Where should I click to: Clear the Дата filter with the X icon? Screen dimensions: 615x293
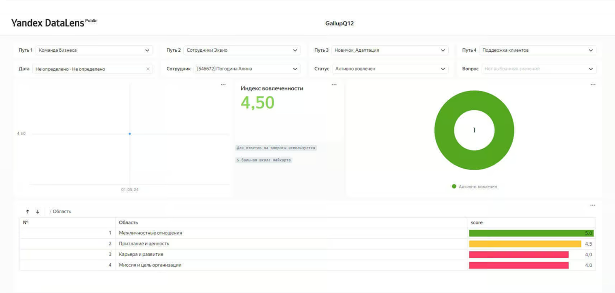tap(148, 69)
